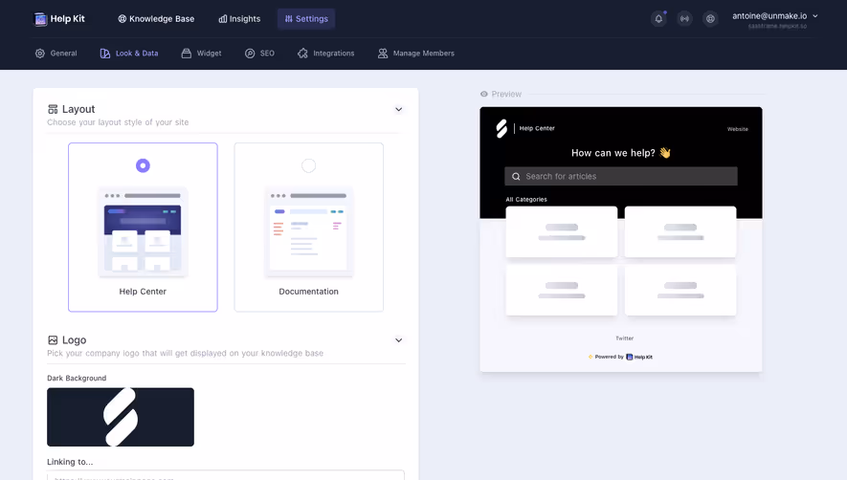Go to the Manage Members tab
This screenshot has width=847, height=480.
pos(416,54)
